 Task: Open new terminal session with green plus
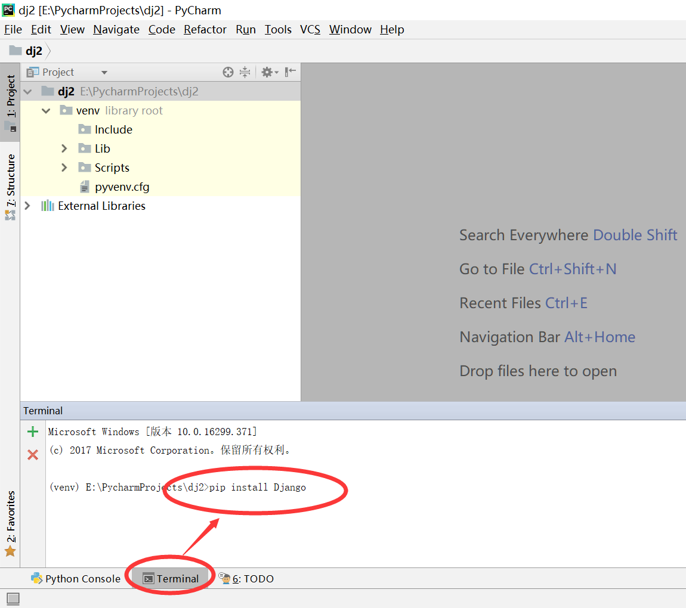click(x=33, y=432)
